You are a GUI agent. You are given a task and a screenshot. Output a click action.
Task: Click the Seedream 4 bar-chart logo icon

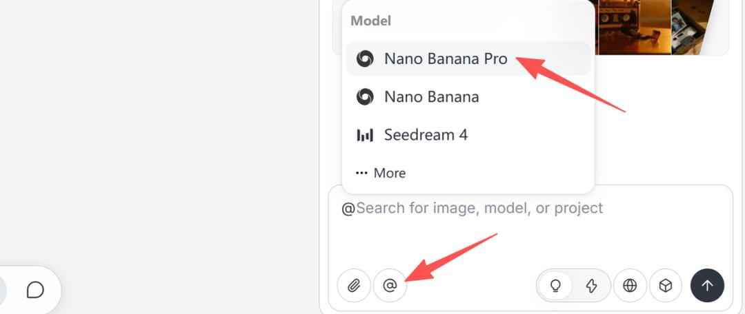coord(364,135)
